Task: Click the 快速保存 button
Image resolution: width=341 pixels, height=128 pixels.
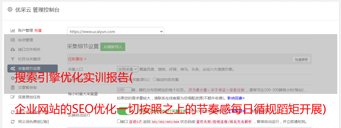Action: [301, 60]
